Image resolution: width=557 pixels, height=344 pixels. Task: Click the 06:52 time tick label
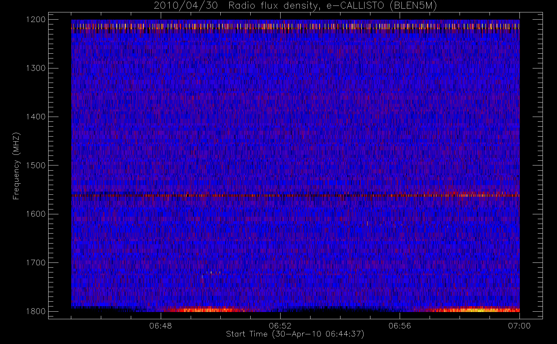[x=280, y=326]
